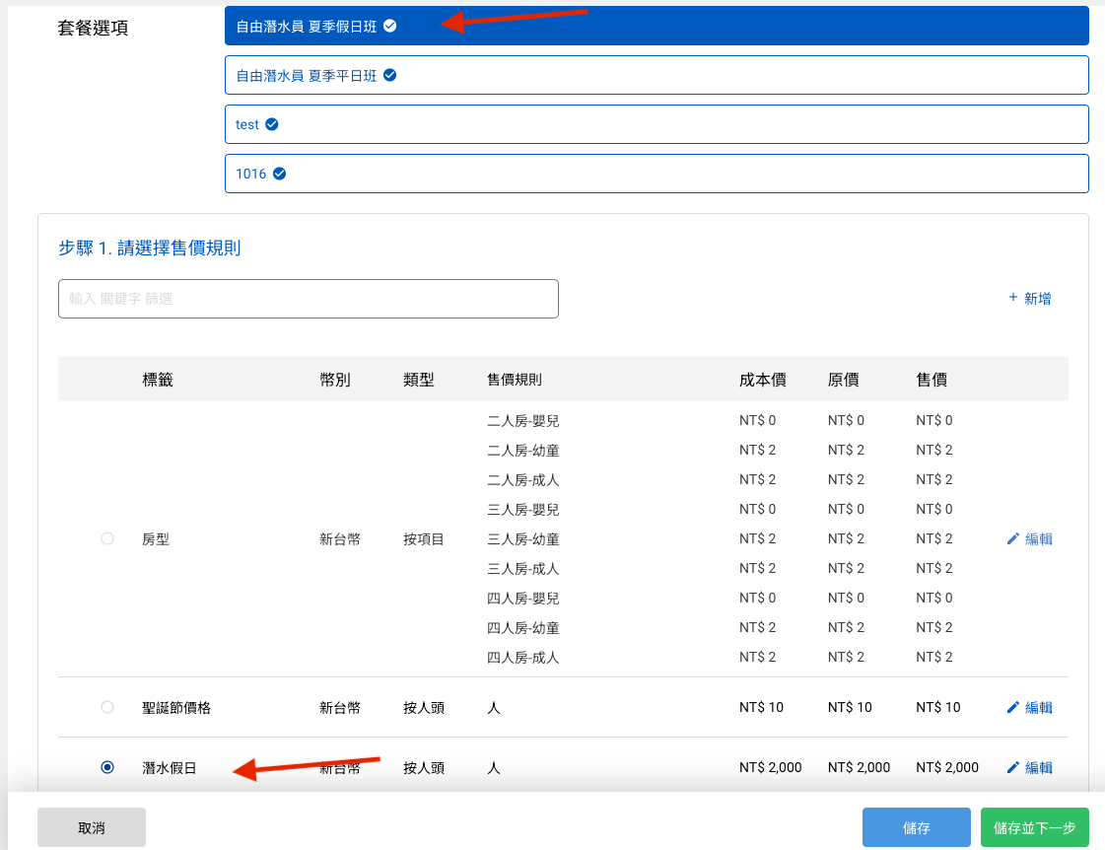1105x850 pixels.
Task: Select the test package option
Action: click(656, 125)
